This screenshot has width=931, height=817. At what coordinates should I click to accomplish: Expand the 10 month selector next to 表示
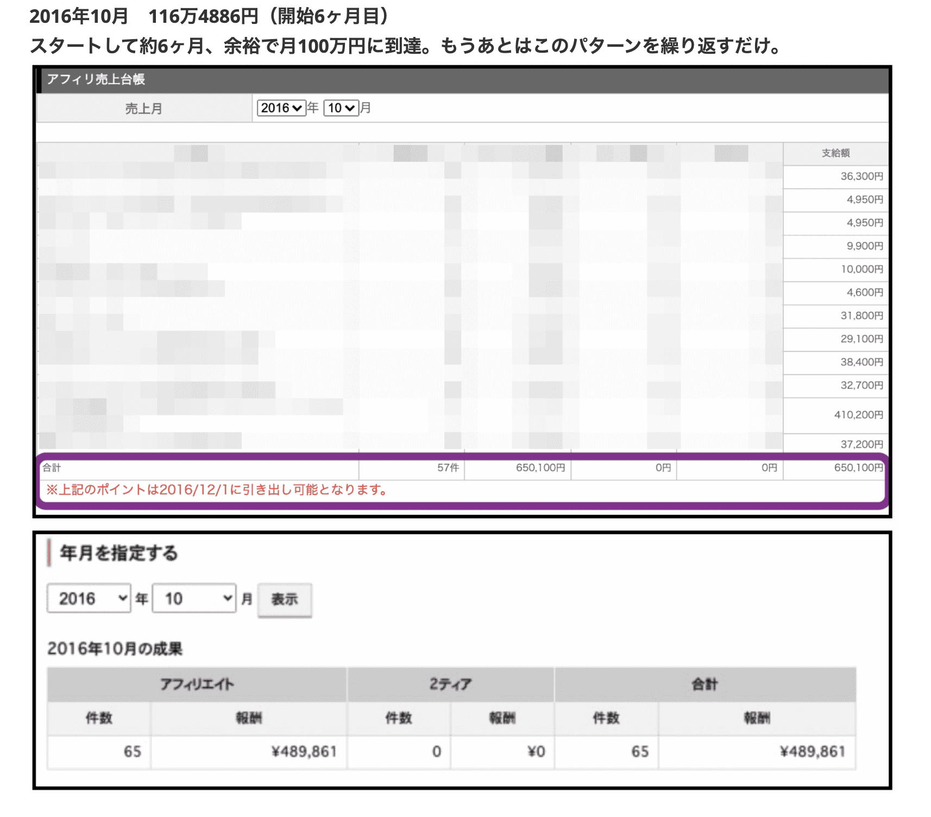point(194,599)
